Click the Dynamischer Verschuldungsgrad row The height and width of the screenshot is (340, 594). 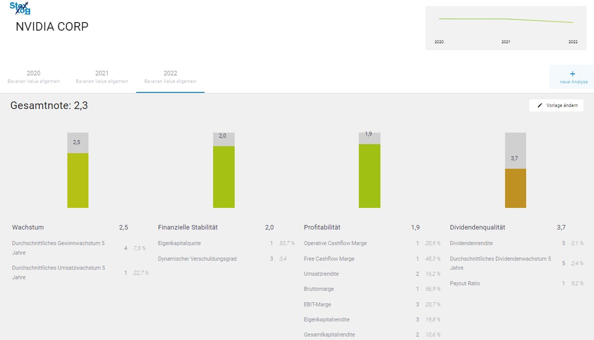click(226, 259)
